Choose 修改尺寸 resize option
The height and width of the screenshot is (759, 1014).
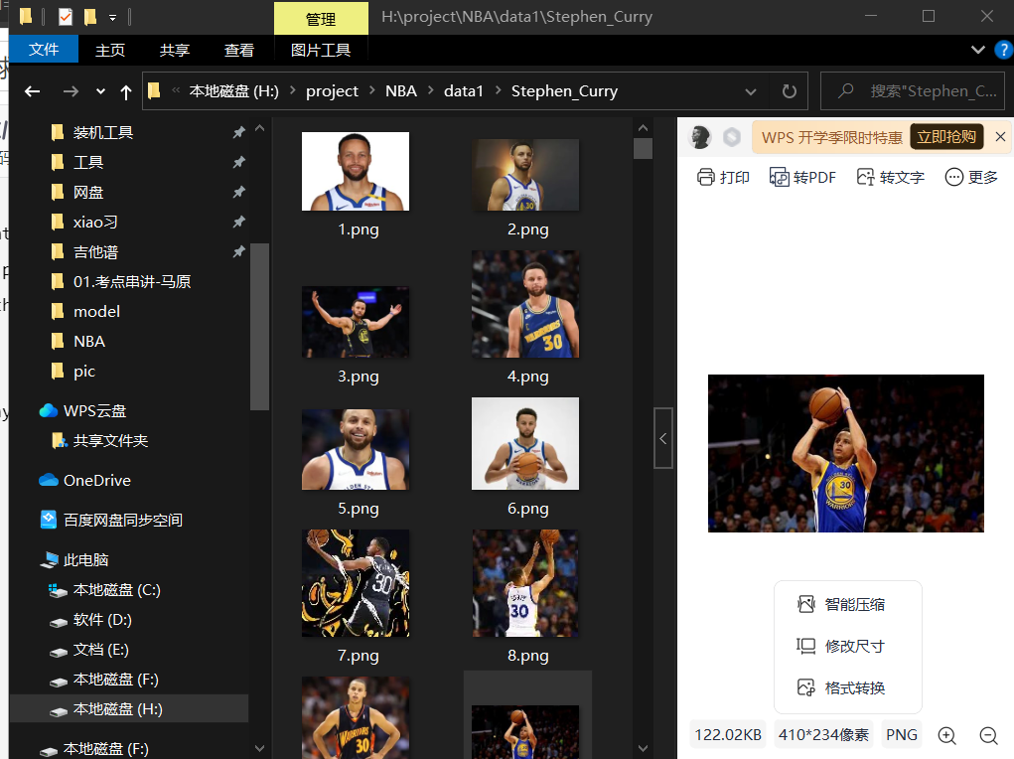840,646
